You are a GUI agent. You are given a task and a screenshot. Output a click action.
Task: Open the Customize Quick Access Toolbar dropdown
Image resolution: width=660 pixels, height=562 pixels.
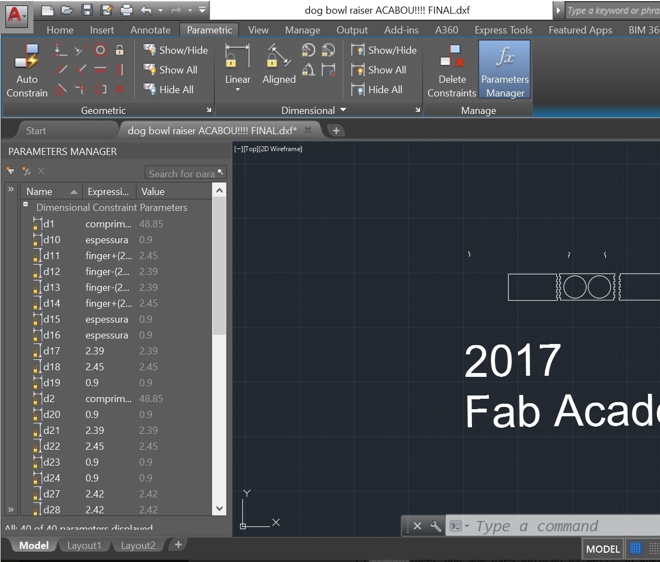pyautogui.click(x=202, y=10)
